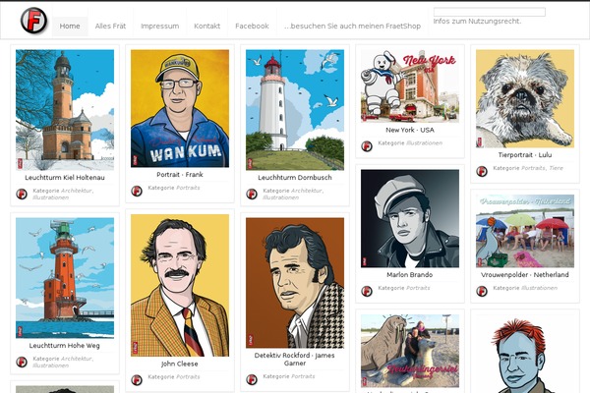Image resolution: width=590 pixels, height=393 pixels.
Task: Click author icon under Leuchhturm Dornbusch
Action: click(x=252, y=195)
